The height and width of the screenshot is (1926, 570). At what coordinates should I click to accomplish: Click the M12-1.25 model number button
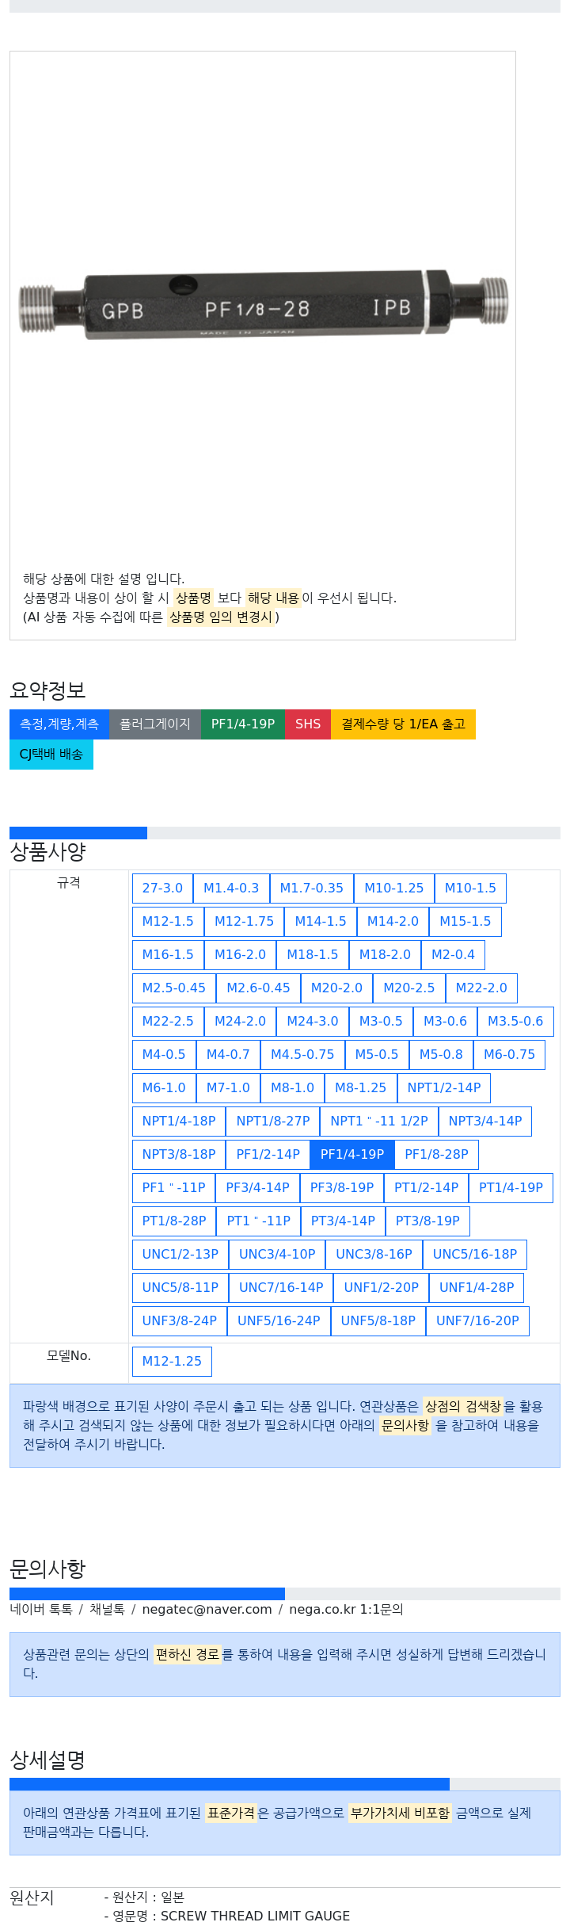click(x=172, y=1361)
